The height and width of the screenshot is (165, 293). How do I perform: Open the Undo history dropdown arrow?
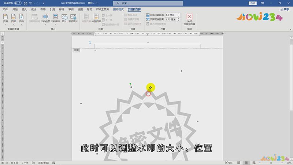click(34, 3)
